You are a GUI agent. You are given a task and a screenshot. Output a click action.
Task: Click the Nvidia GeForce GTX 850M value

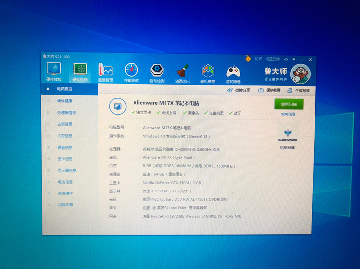(173, 183)
